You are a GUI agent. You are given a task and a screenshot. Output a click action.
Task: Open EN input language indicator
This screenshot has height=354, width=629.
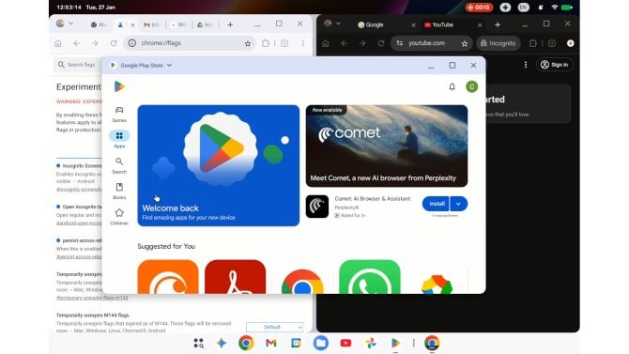(x=523, y=8)
